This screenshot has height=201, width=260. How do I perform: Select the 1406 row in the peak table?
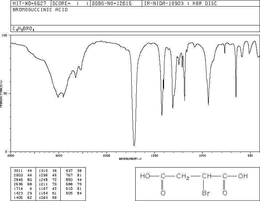[x=23, y=197]
